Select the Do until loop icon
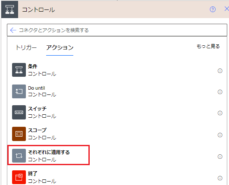The width and height of the screenshot is (229, 185). point(19,91)
